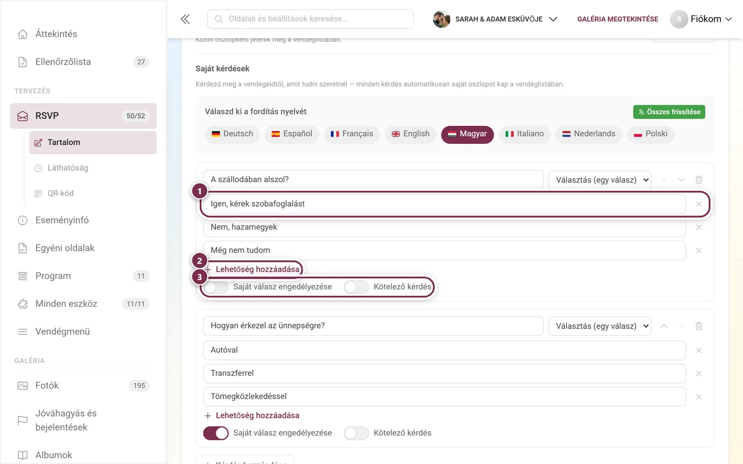Move 'Hogyan érkezel az ünnepségre?' question up

(664, 326)
